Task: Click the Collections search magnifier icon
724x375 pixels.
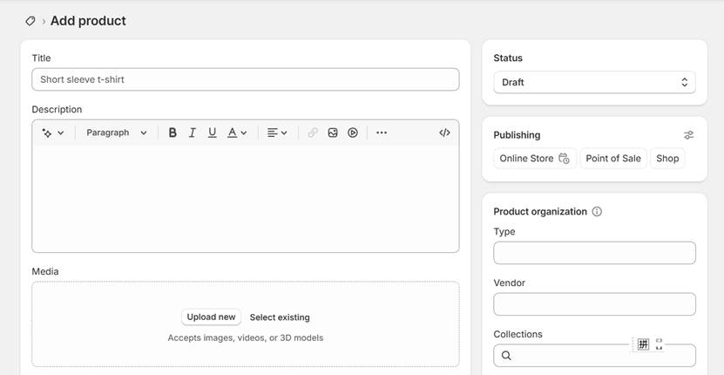Action: [x=506, y=356]
